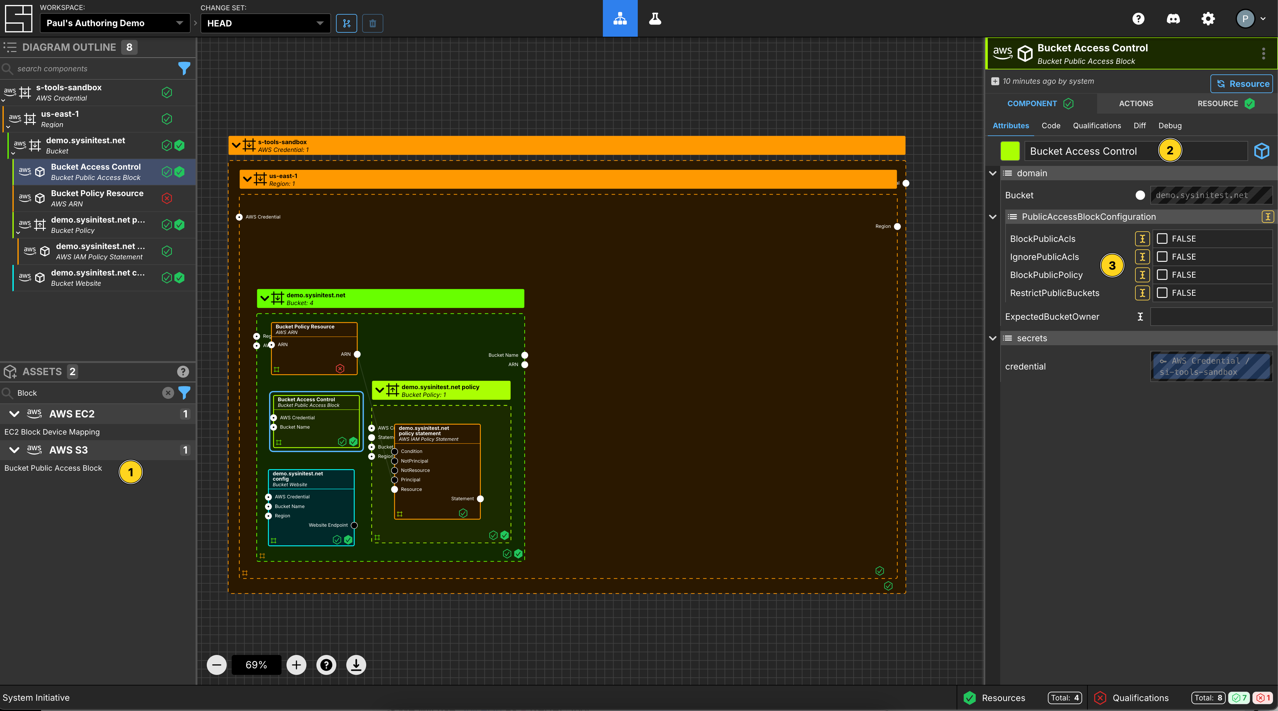Click the RestrictPublicBuckets value source icon
This screenshot has height=711, width=1278.
[x=1142, y=293]
